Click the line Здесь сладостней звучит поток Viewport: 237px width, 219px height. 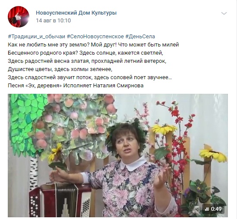90,77
